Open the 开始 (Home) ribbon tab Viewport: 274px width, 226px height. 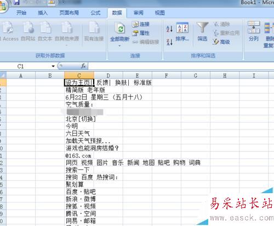21,13
